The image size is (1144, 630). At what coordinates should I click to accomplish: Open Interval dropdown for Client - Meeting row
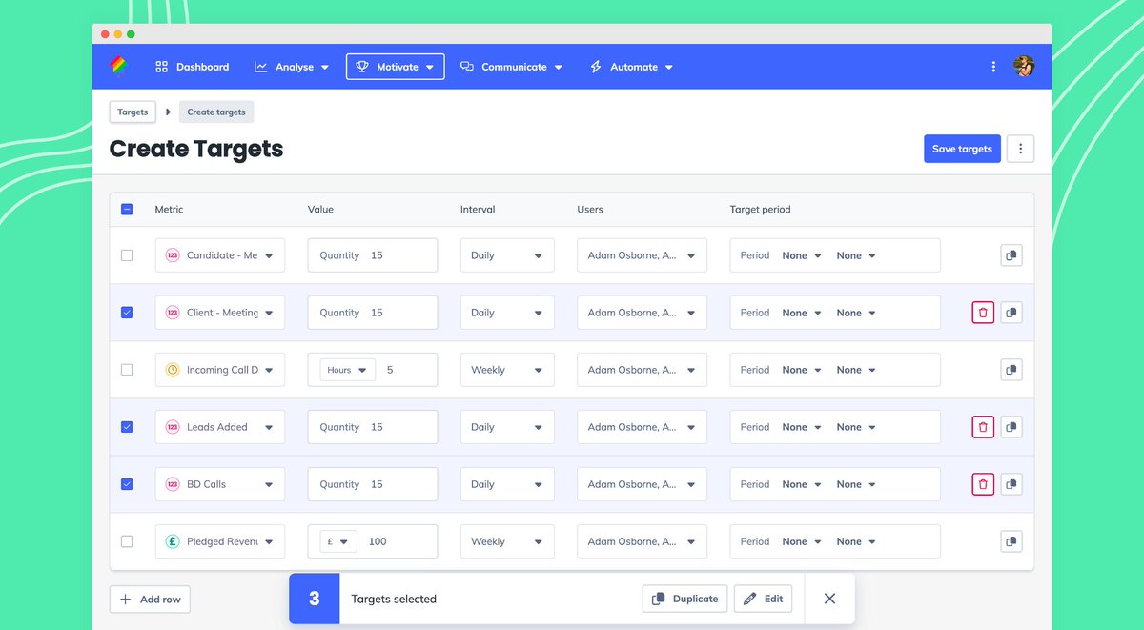[x=507, y=313]
